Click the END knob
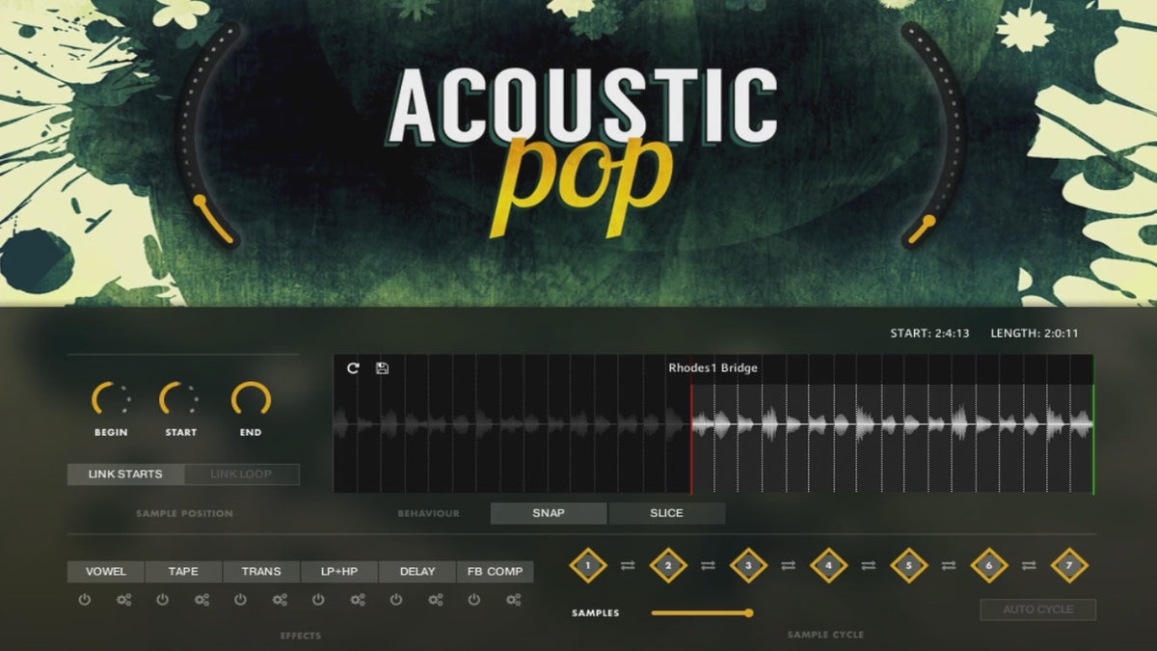Screen dimensions: 1157x651 (251, 399)
